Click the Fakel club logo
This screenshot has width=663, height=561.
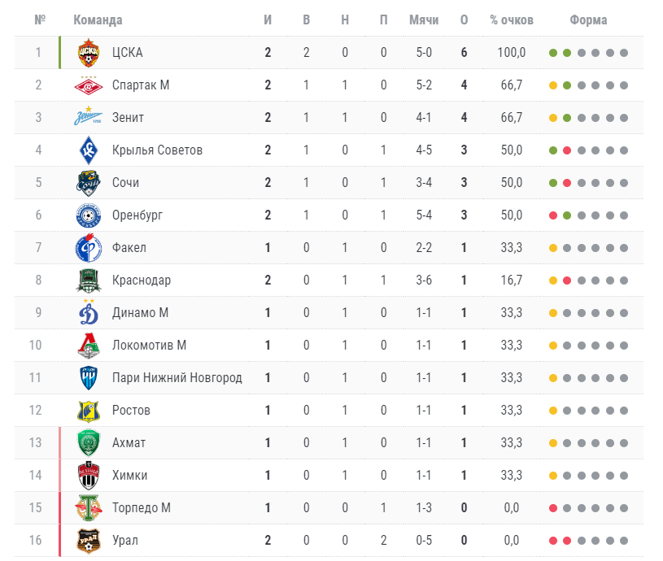pyautogui.click(x=88, y=248)
